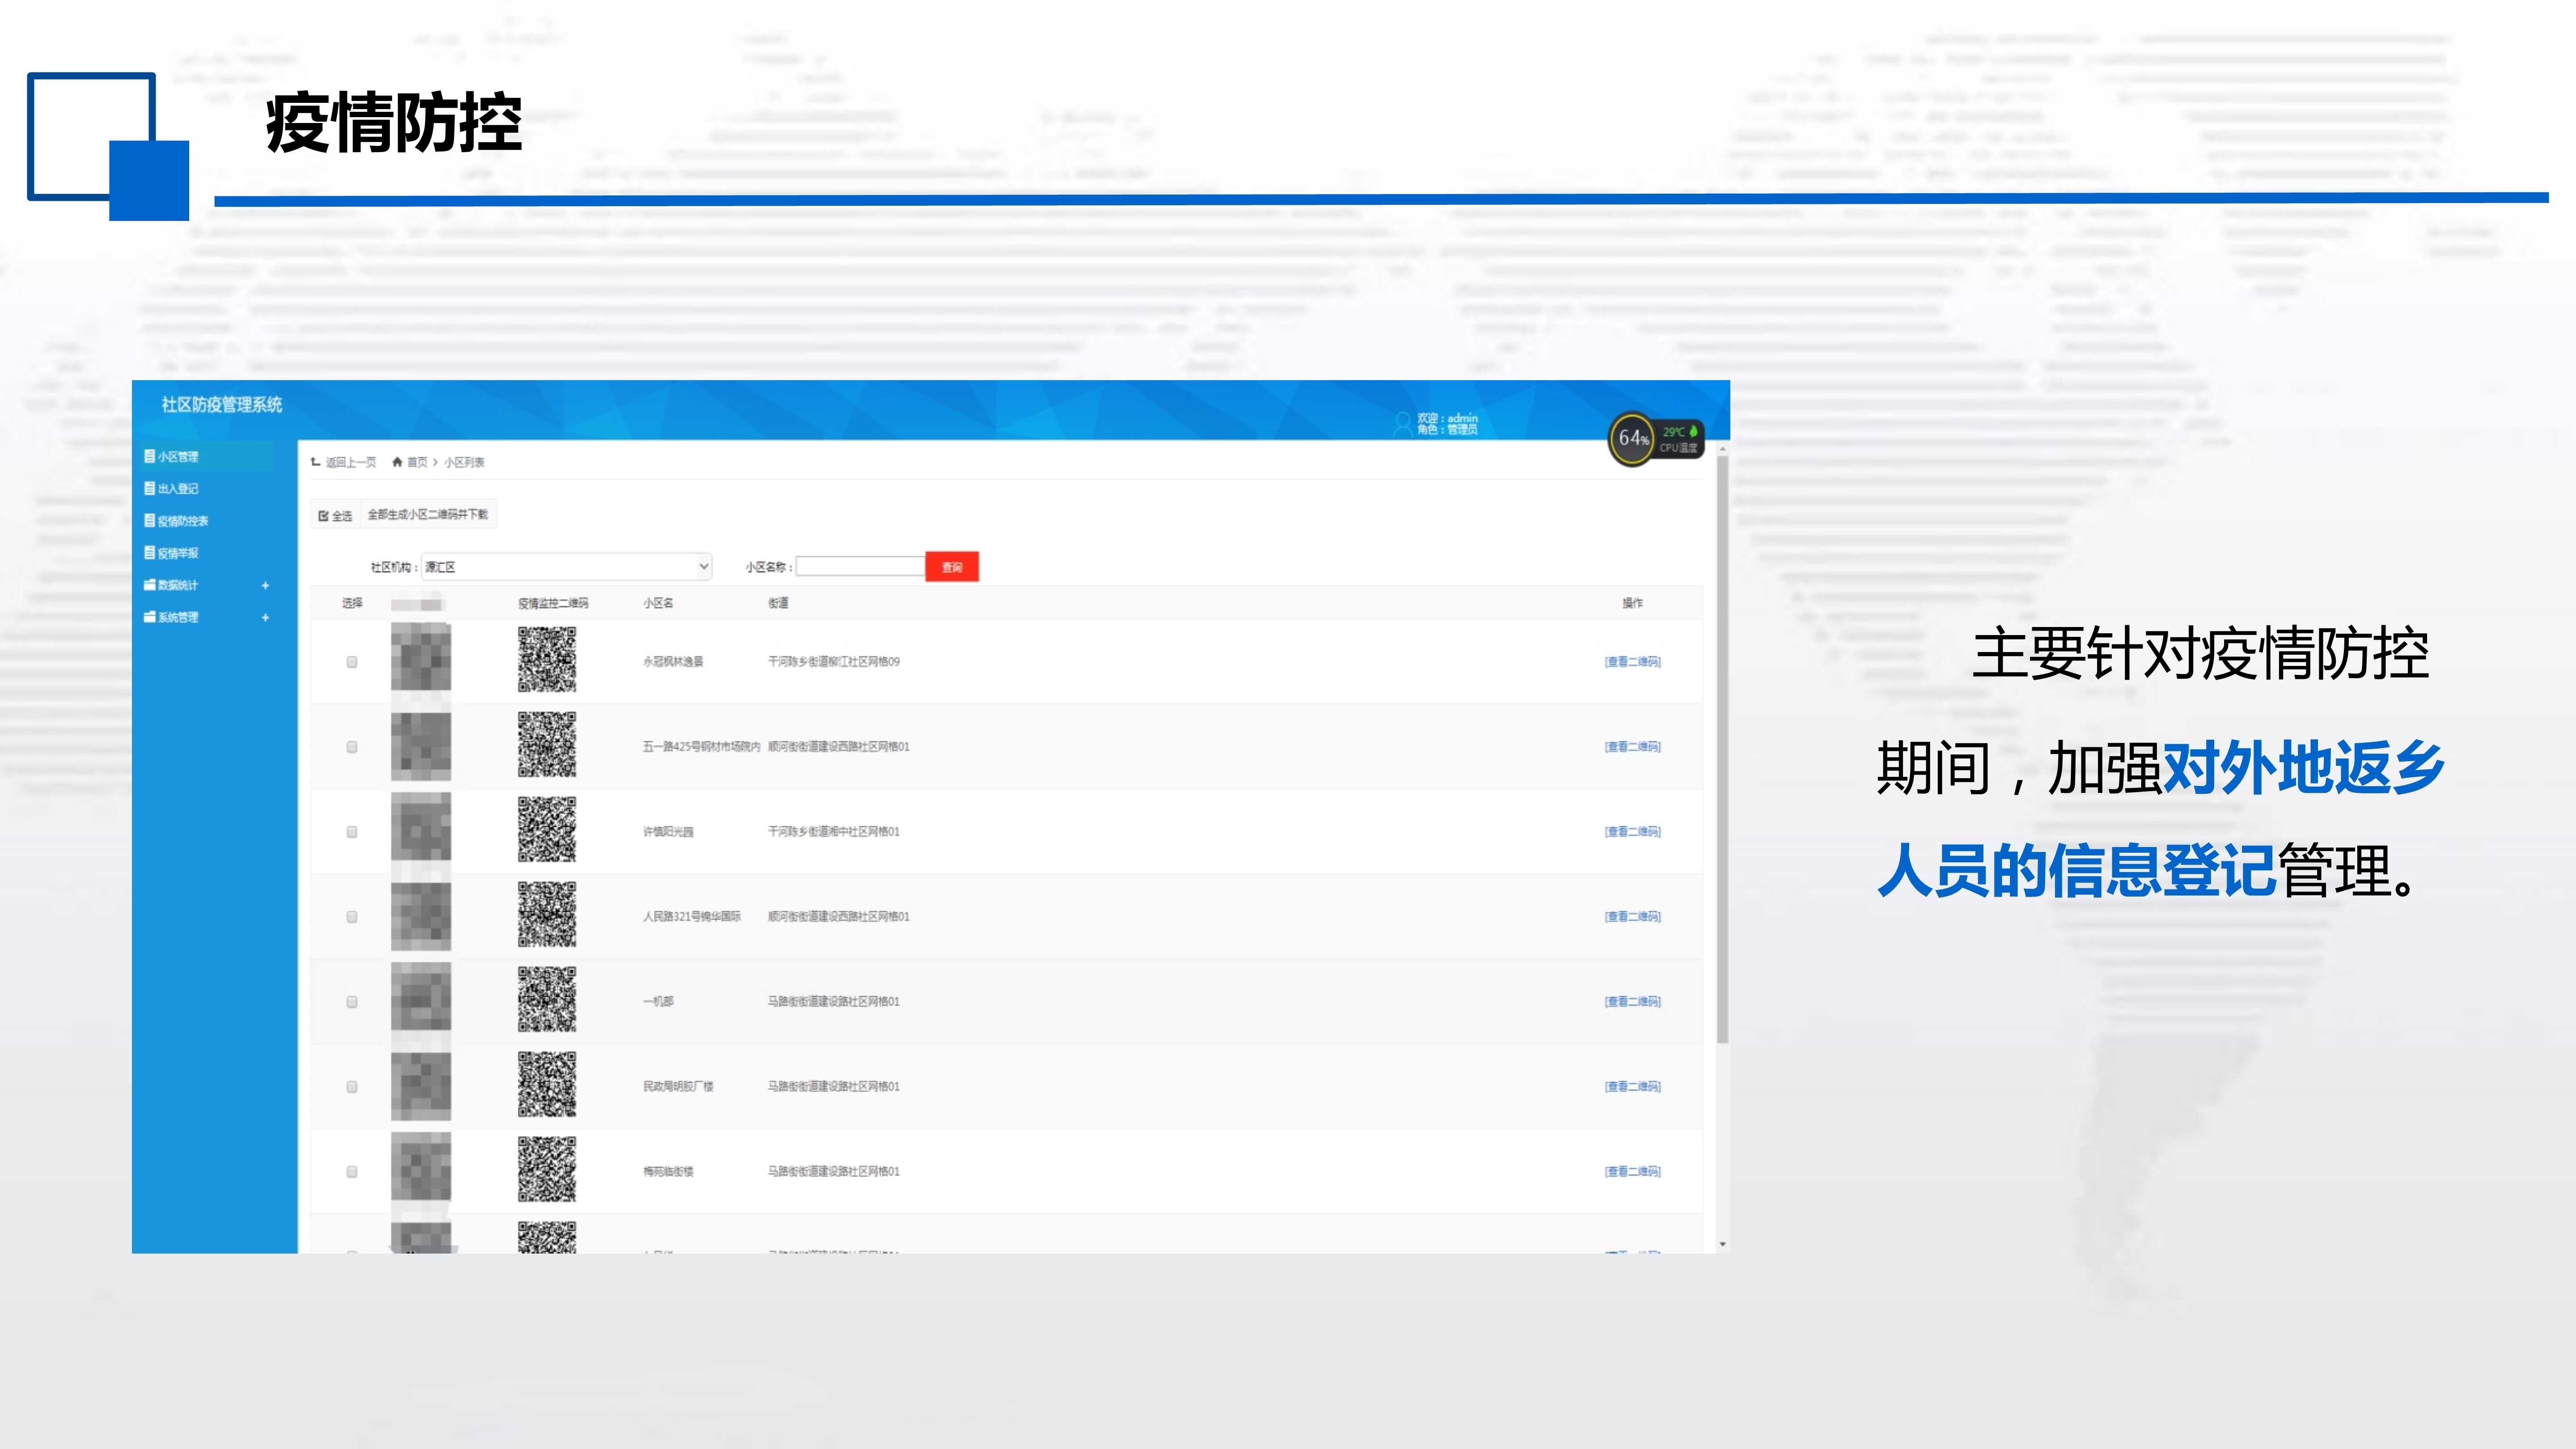
Task: Check the box for 人民路321号锦华国际
Action: pyautogui.click(x=352, y=917)
